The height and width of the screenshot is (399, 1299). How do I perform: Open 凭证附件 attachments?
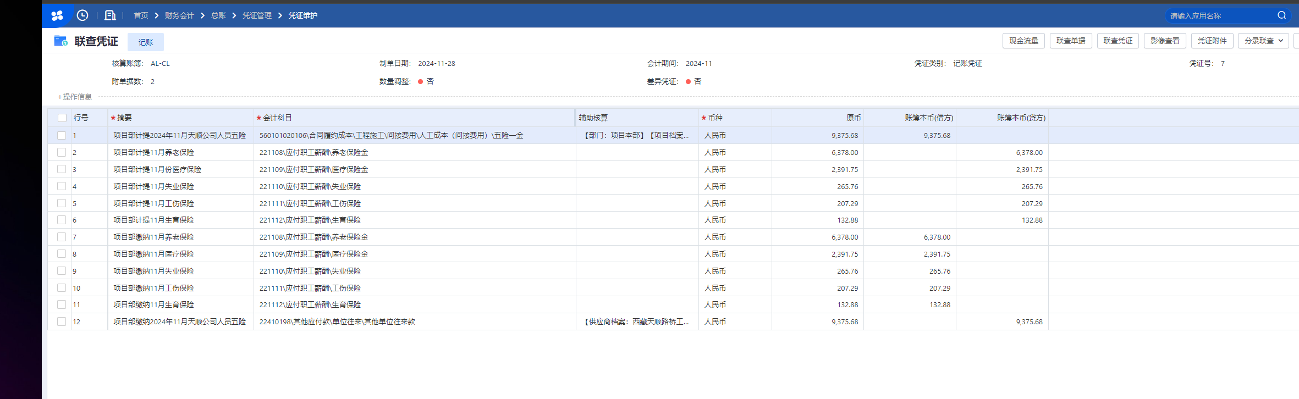[1212, 41]
